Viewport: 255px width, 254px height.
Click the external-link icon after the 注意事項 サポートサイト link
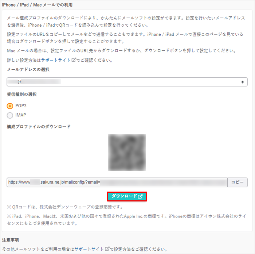tap(107, 249)
